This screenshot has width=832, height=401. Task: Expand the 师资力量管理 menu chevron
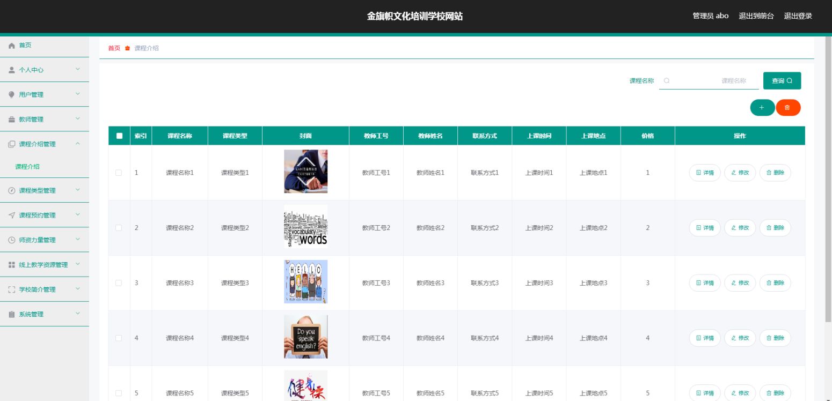click(x=78, y=239)
